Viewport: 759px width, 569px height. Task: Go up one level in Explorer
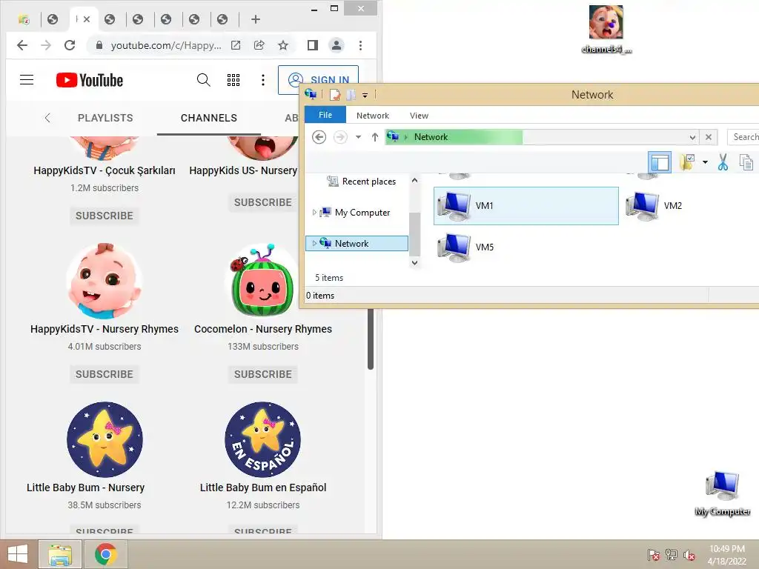[x=374, y=137]
